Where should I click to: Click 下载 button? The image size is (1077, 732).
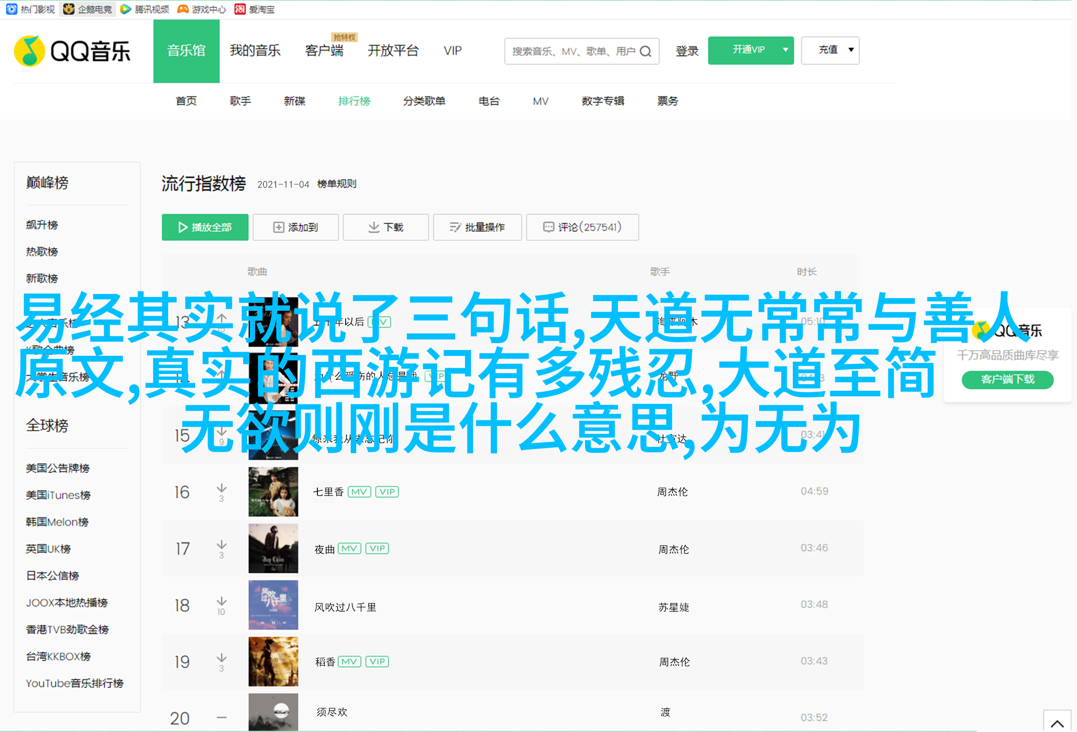pos(386,227)
